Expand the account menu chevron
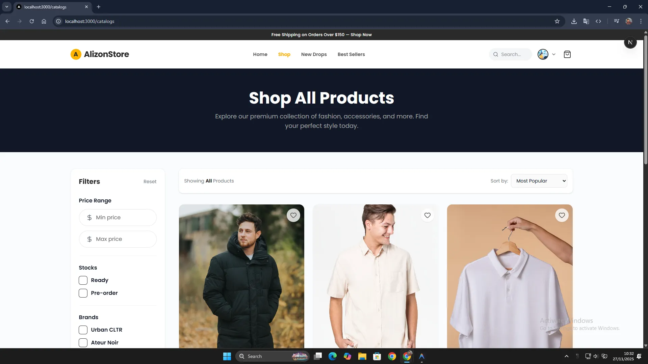This screenshot has width=648, height=364. pyautogui.click(x=553, y=54)
